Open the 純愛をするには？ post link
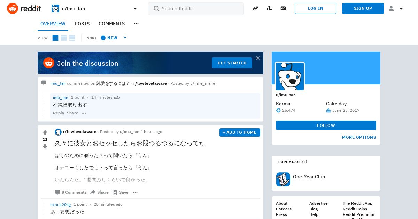Viewport: 418px width, 219px height. point(113,83)
